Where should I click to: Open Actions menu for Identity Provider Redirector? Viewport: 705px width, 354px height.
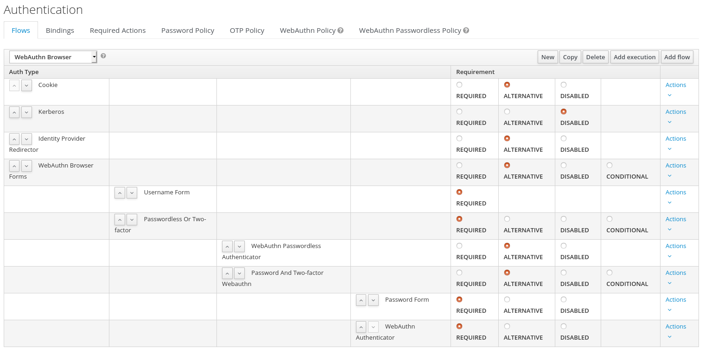(675, 143)
